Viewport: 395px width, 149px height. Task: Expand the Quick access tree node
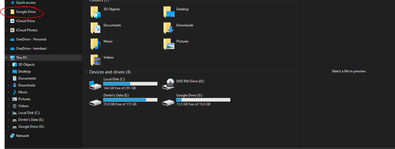click(6, 3)
